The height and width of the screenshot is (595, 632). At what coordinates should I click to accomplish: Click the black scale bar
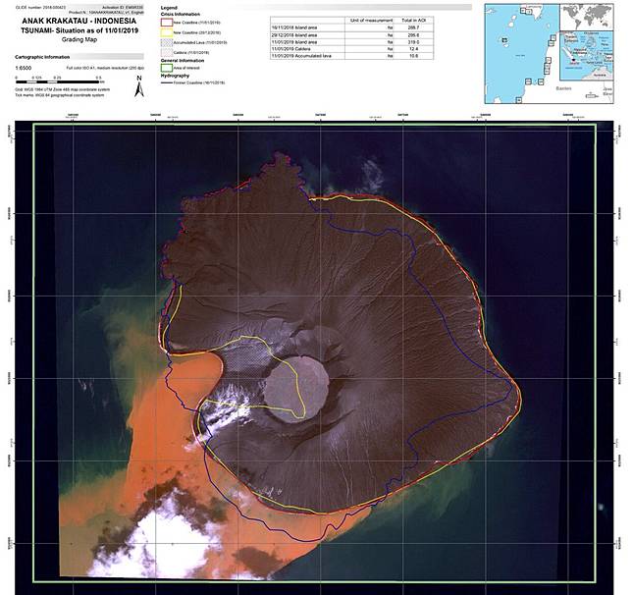tap(57, 81)
